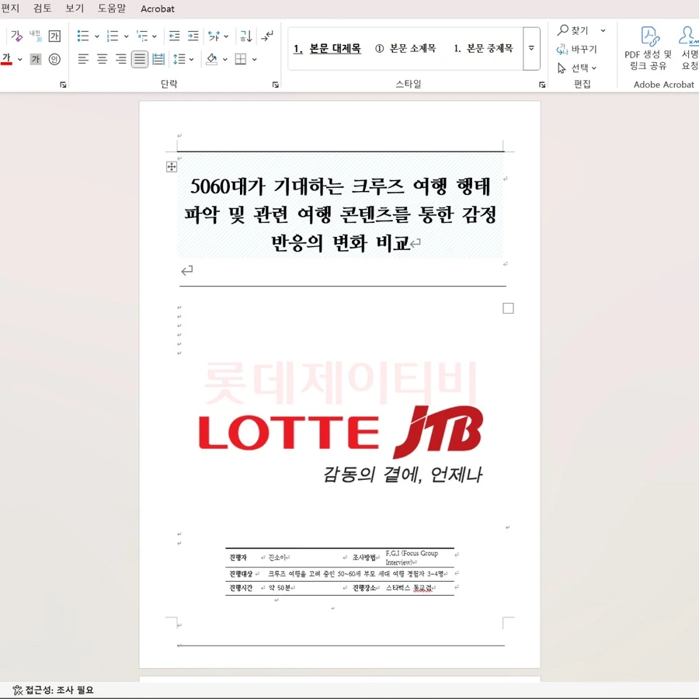Open borders dropdown arrow
699x699 pixels.
pyautogui.click(x=255, y=59)
